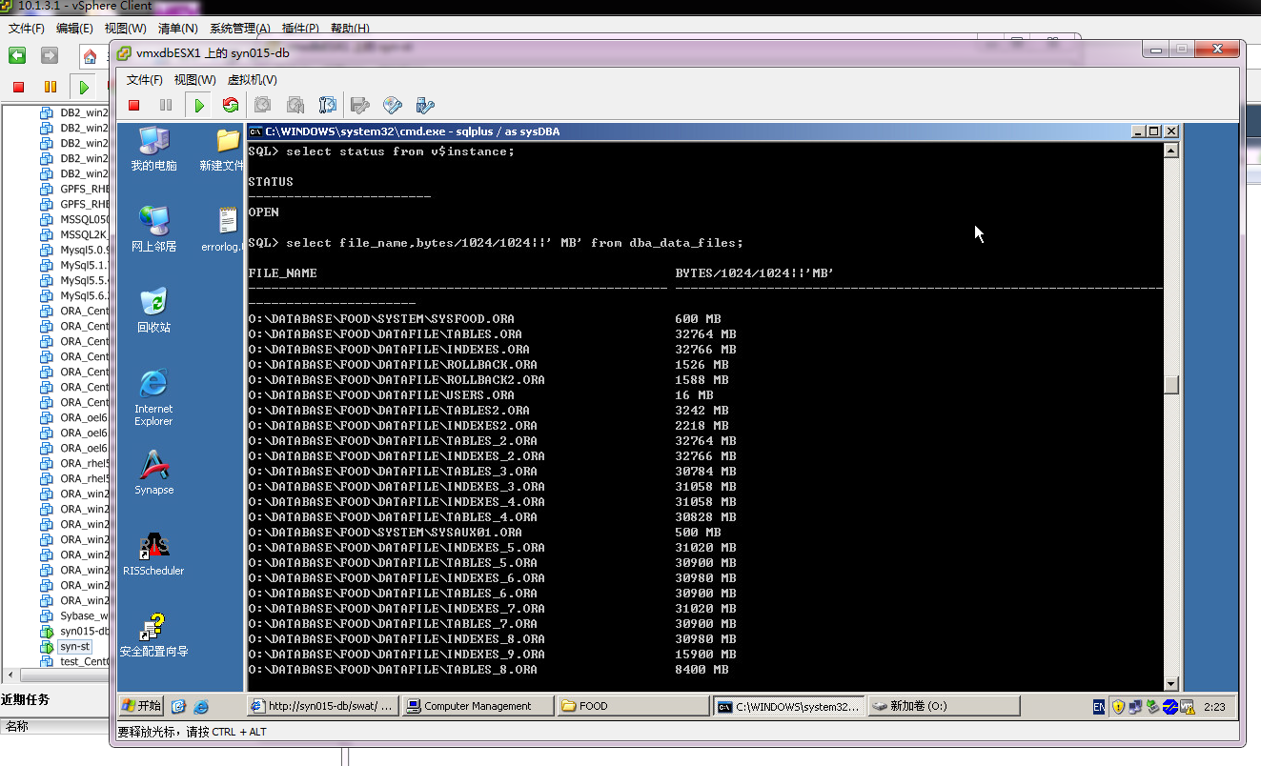Click the cmd.exe title bar system menu icon
Image resolution: width=1261 pixels, height=766 pixels.
point(255,131)
